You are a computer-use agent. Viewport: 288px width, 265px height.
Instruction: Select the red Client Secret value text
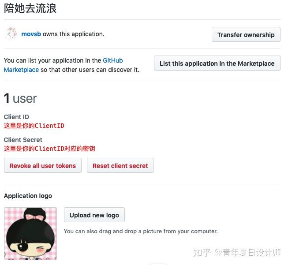click(49, 149)
